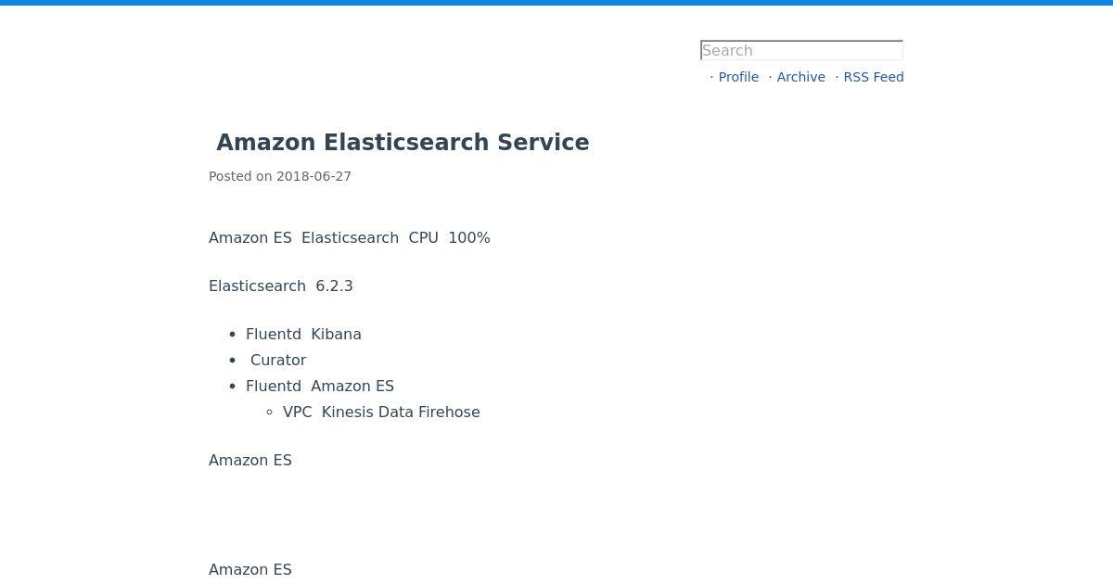
Task: Click the 'Curator' list item
Action: coord(278,360)
